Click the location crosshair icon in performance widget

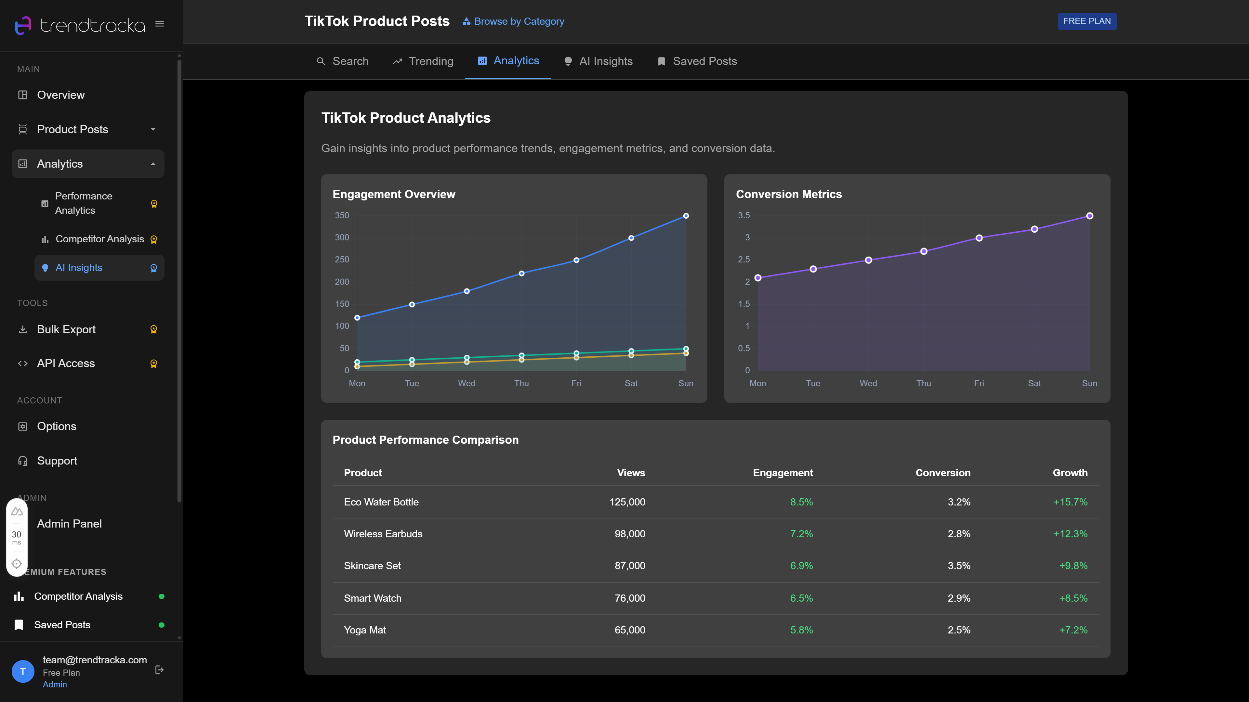point(17,563)
